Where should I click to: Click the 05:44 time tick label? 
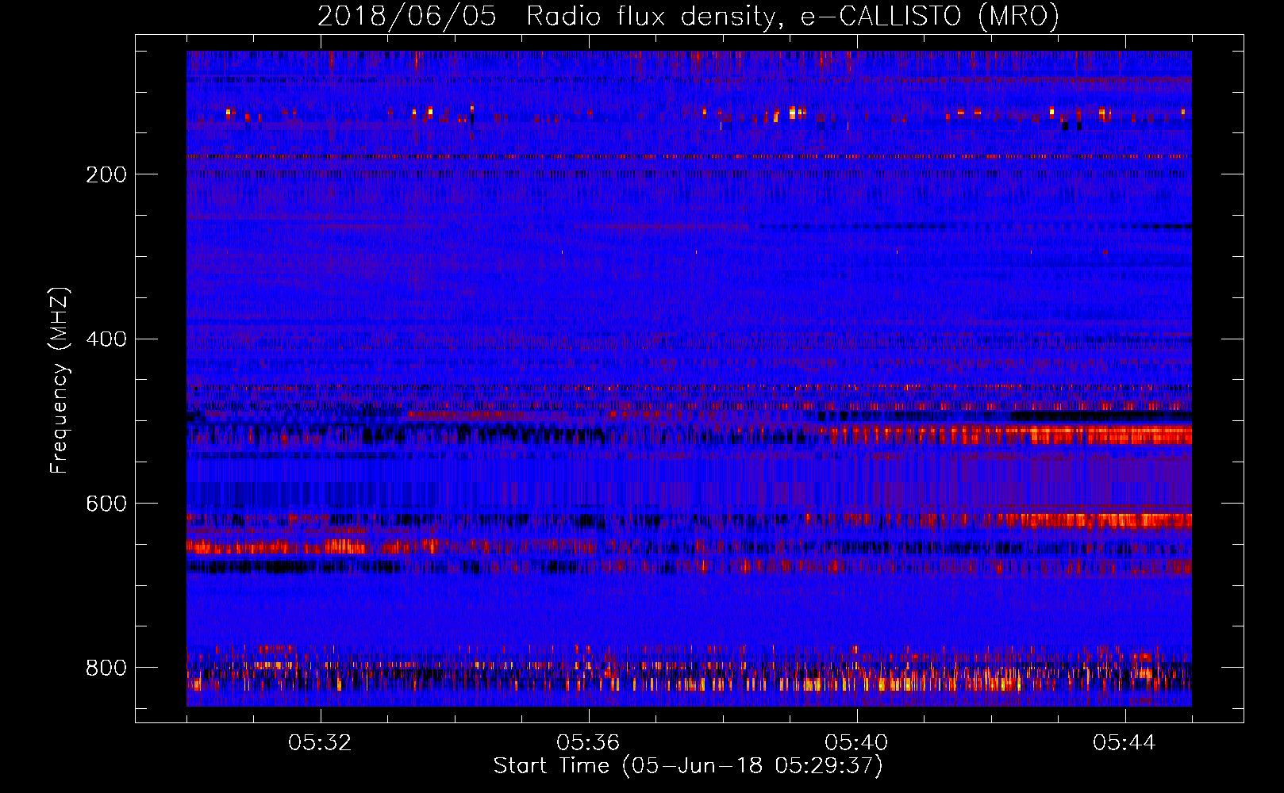(1124, 742)
